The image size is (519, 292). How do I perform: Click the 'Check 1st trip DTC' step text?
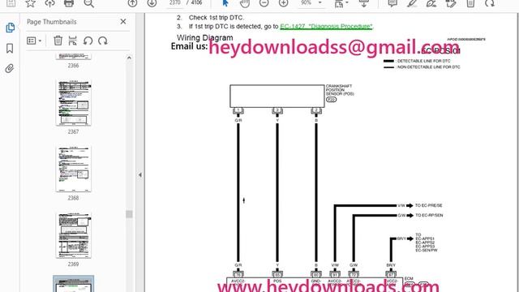pos(216,18)
